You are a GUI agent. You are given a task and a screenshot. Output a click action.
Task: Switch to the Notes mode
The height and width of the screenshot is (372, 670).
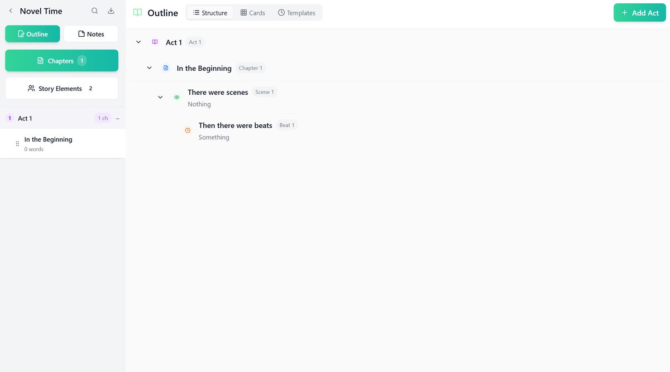(91, 34)
